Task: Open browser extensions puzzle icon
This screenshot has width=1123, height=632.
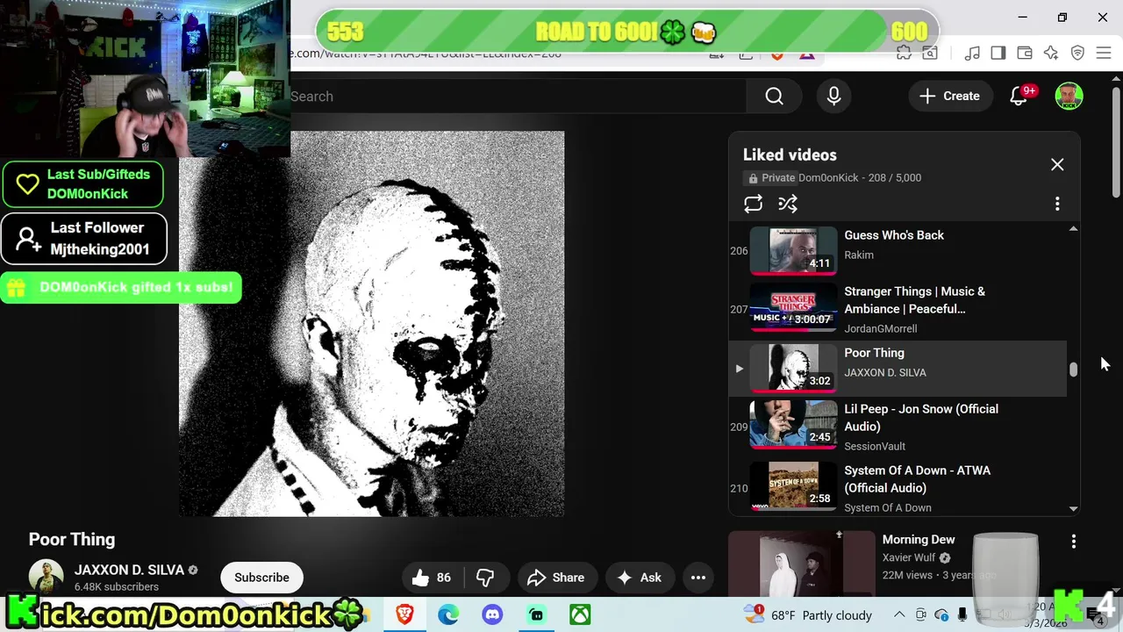Action: click(904, 54)
